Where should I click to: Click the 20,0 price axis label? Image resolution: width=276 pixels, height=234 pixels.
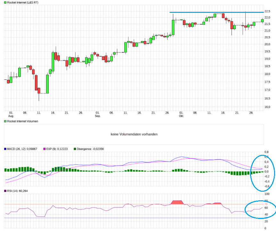click(x=267, y=44)
